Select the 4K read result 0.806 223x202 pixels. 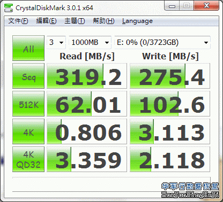point(87,131)
